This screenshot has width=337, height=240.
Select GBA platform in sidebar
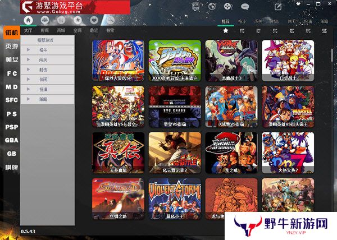pyautogui.click(x=12, y=140)
